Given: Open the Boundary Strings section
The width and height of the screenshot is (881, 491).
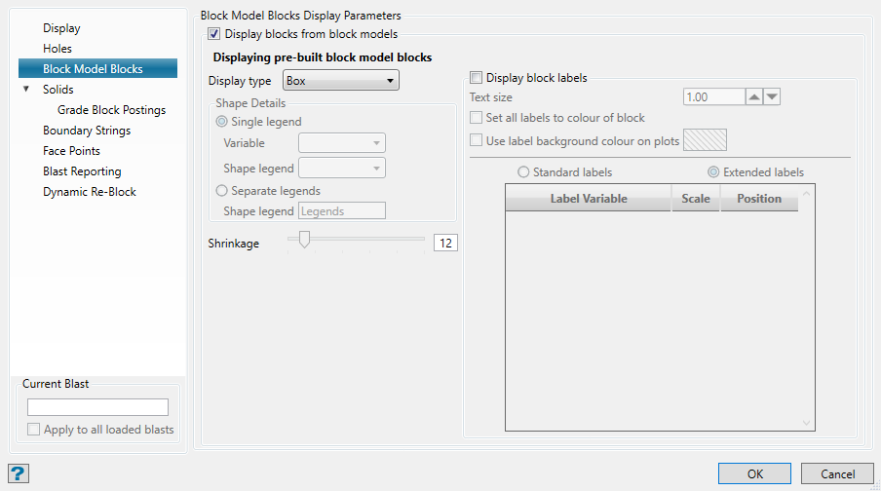Looking at the screenshot, I should pyautogui.click(x=87, y=131).
